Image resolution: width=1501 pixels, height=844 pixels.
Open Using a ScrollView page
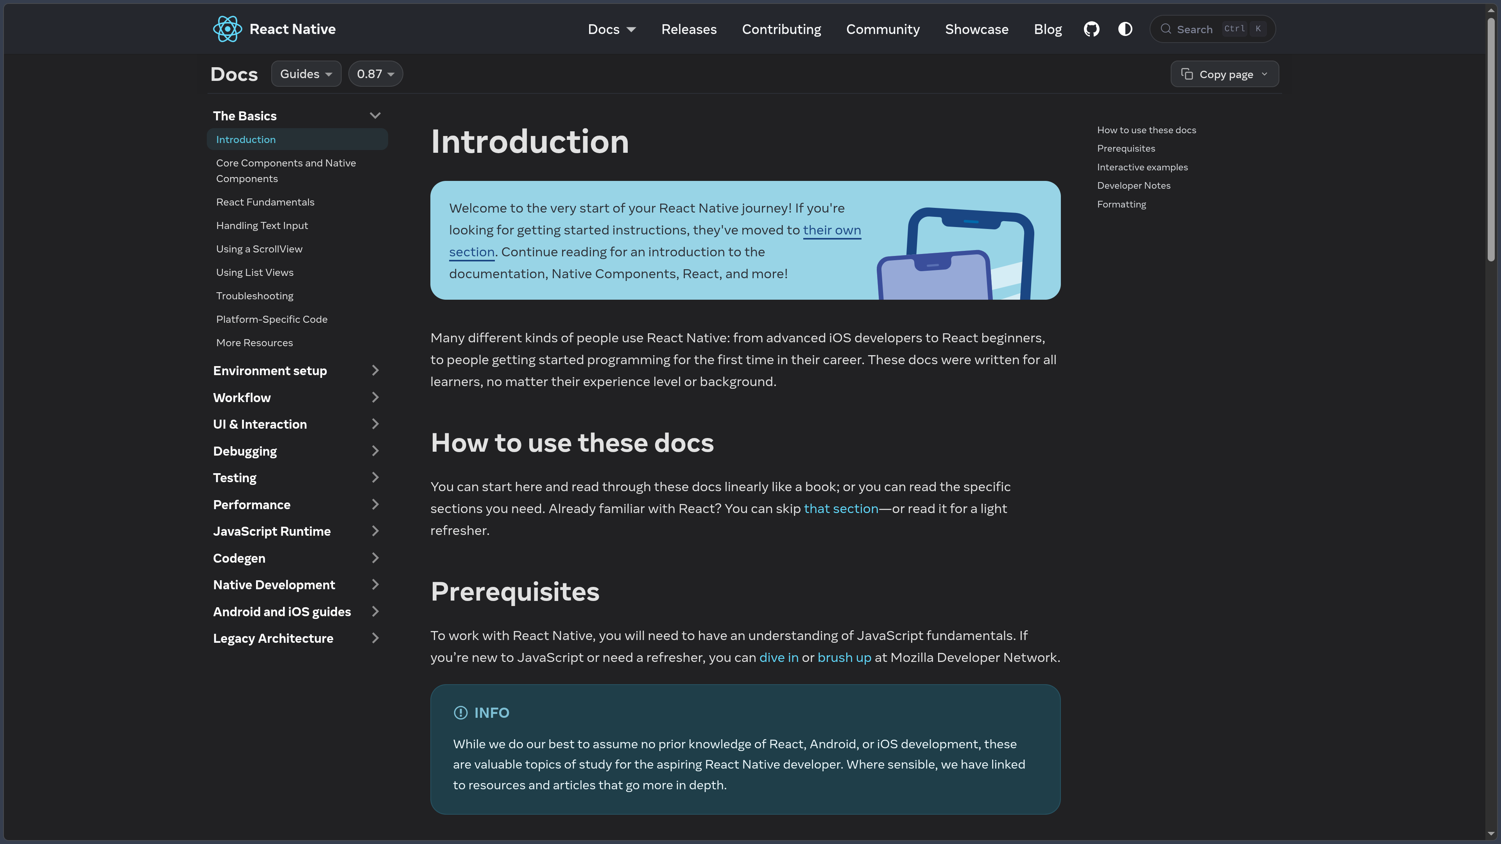point(259,249)
